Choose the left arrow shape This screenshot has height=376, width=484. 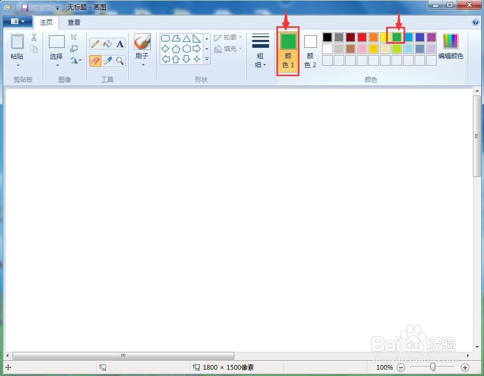[x=166, y=59]
